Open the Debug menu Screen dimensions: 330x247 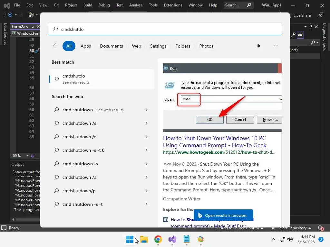104,5
